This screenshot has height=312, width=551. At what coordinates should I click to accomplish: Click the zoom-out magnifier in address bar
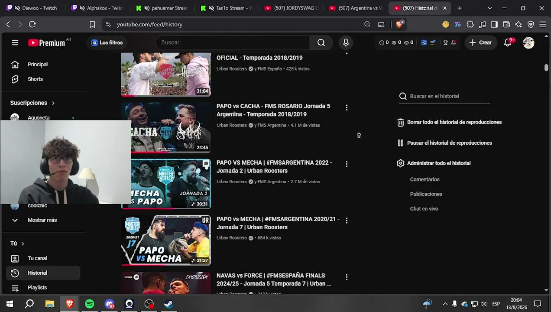coord(367,24)
